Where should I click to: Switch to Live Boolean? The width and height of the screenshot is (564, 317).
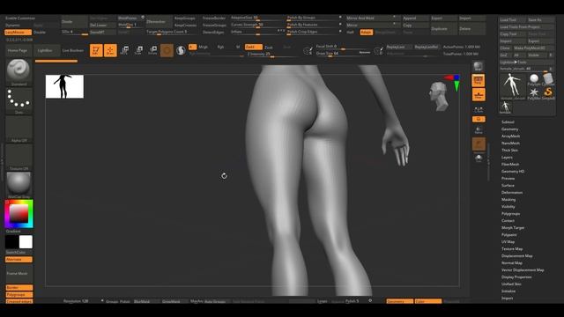pos(72,51)
